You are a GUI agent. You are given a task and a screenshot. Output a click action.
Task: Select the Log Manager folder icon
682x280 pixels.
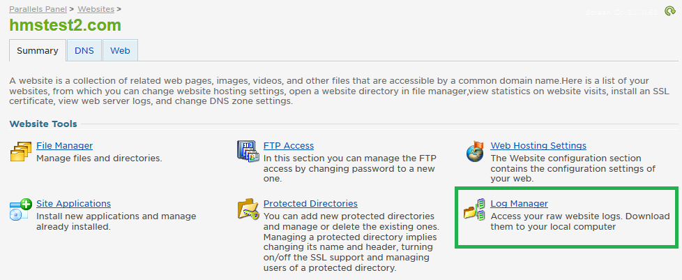click(x=474, y=209)
